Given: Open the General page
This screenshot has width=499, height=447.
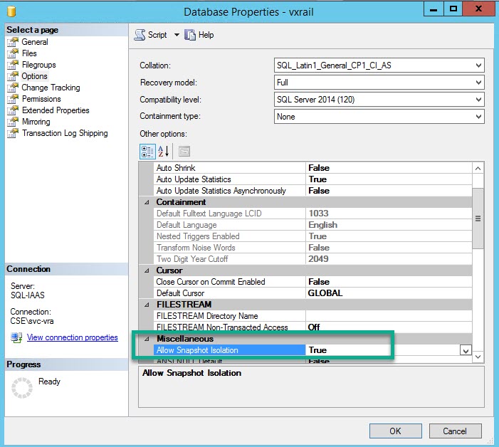Looking at the screenshot, I should [35, 42].
